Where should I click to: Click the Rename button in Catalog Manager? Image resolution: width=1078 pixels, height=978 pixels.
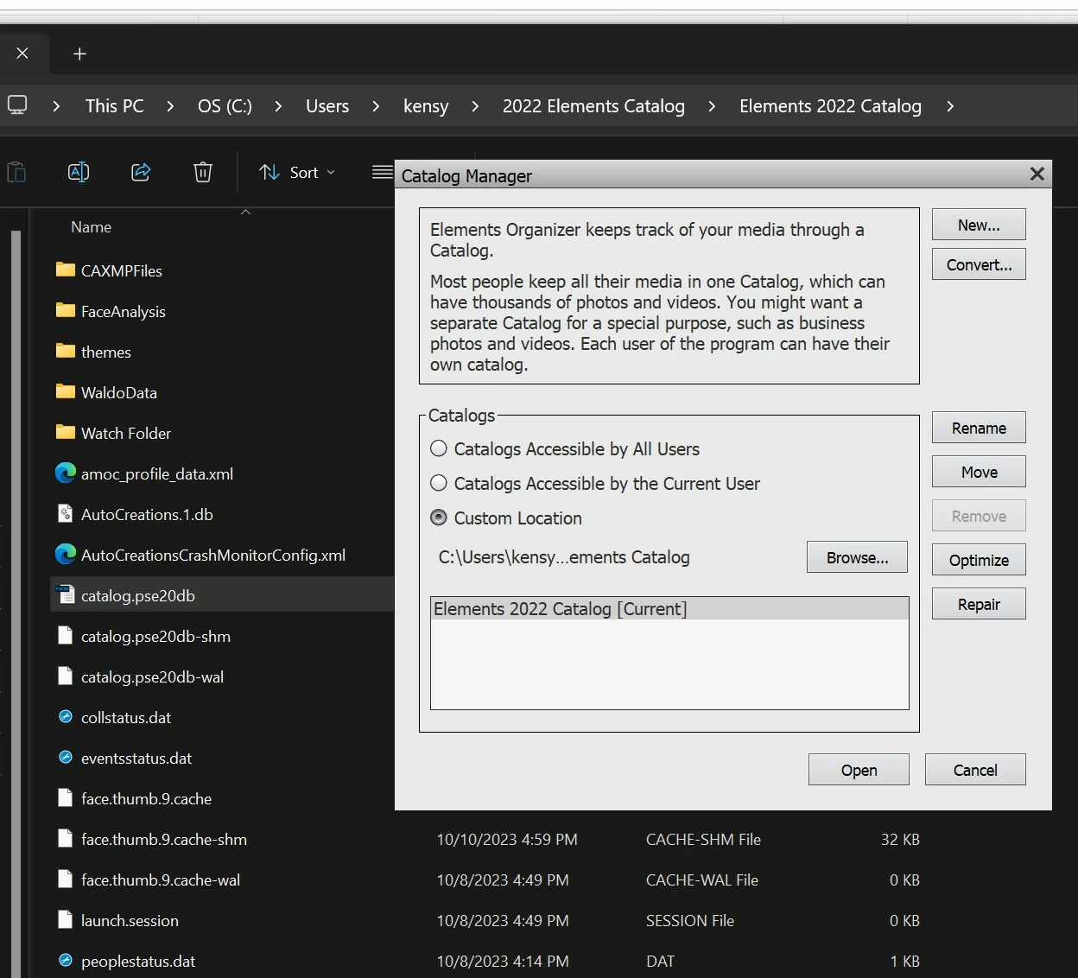click(x=979, y=428)
